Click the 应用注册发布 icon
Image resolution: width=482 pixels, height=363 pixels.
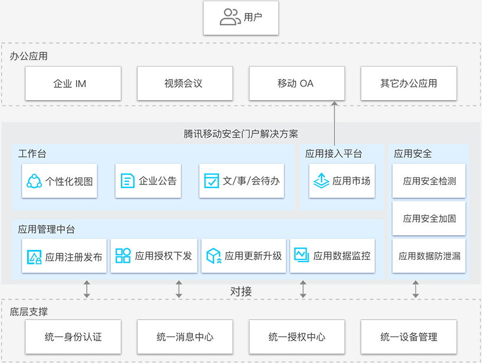click(34, 256)
